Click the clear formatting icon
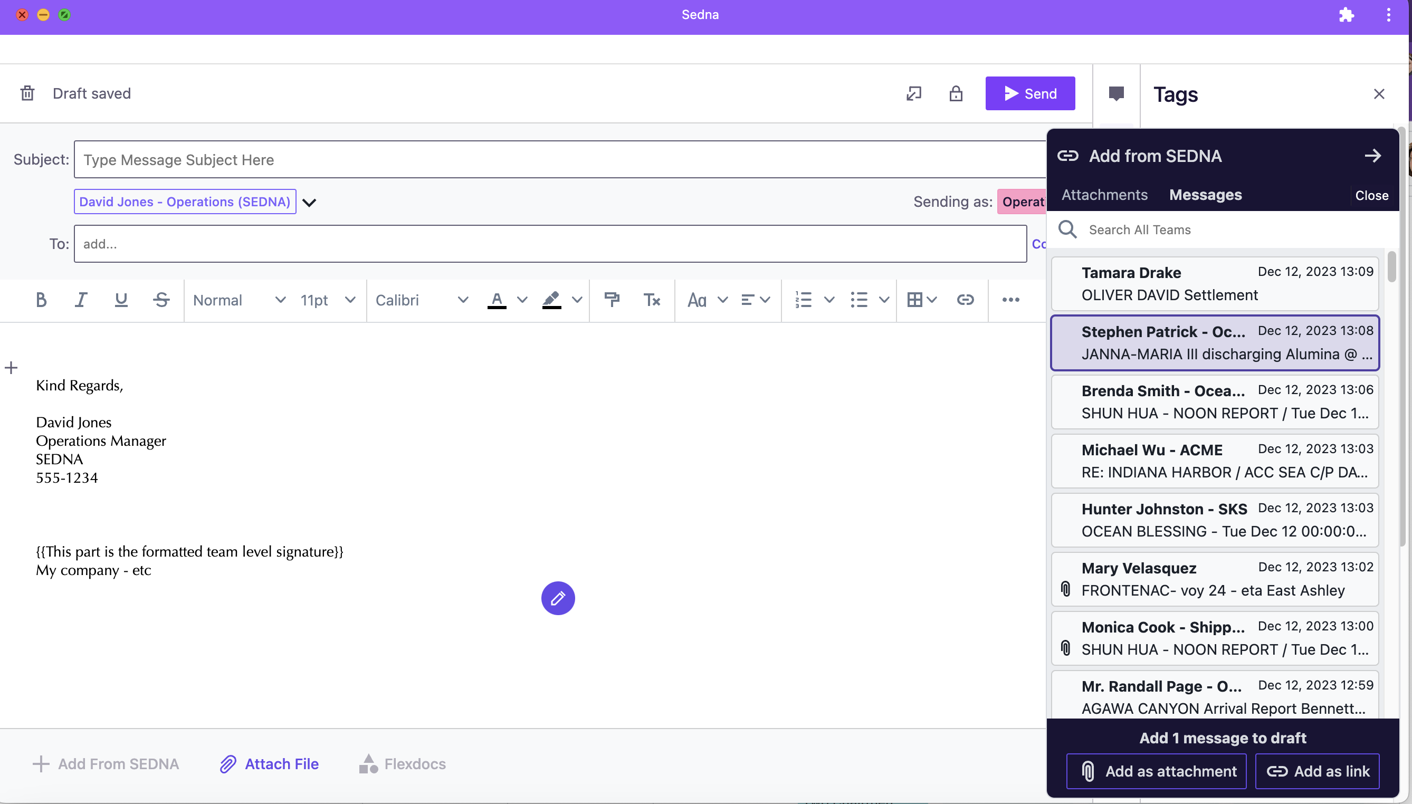Viewport: 1412px width, 804px height. [x=652, y=300]
